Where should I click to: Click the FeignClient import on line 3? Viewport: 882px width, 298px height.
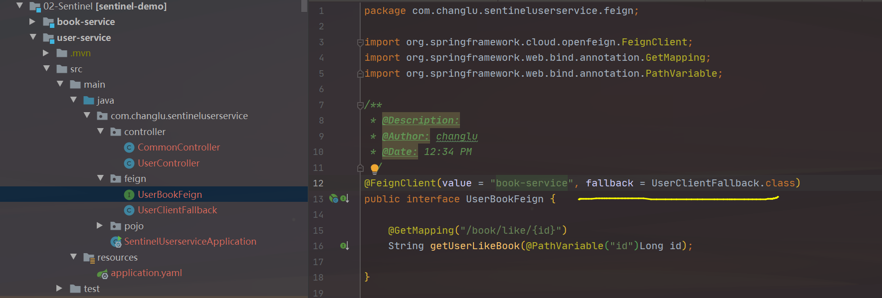(654, 42)
